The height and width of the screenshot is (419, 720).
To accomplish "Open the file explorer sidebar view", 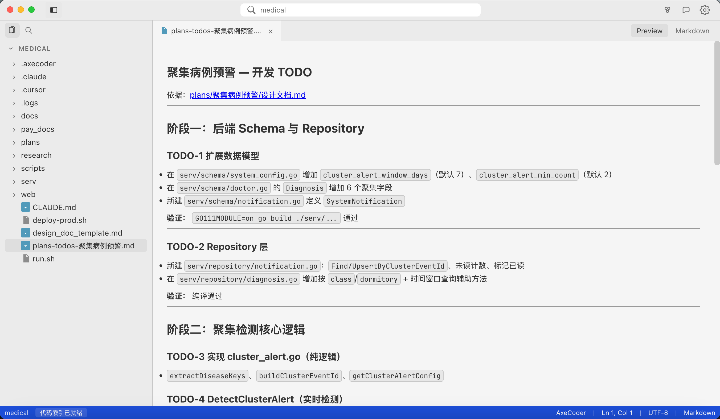I will 12,30.
